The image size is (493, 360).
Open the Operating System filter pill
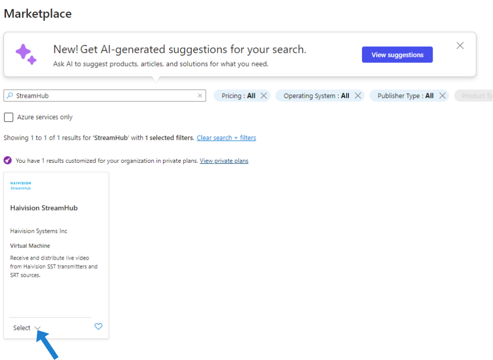(x=316, y=96)
